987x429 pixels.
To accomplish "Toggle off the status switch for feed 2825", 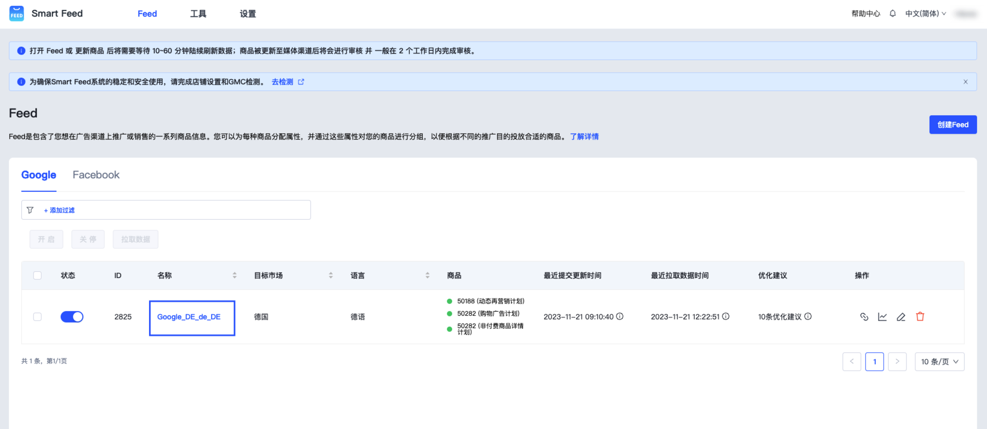I will (72, 317).
